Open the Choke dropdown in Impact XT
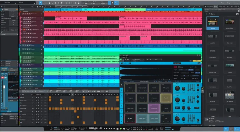This screenshot has height=132, width=240. pyautogui.click(x=197, y=73)
